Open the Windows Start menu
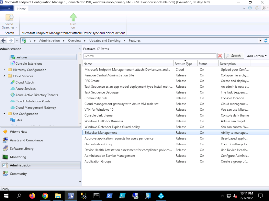Screen dimensions: 269x201 (x=6, y=196)
